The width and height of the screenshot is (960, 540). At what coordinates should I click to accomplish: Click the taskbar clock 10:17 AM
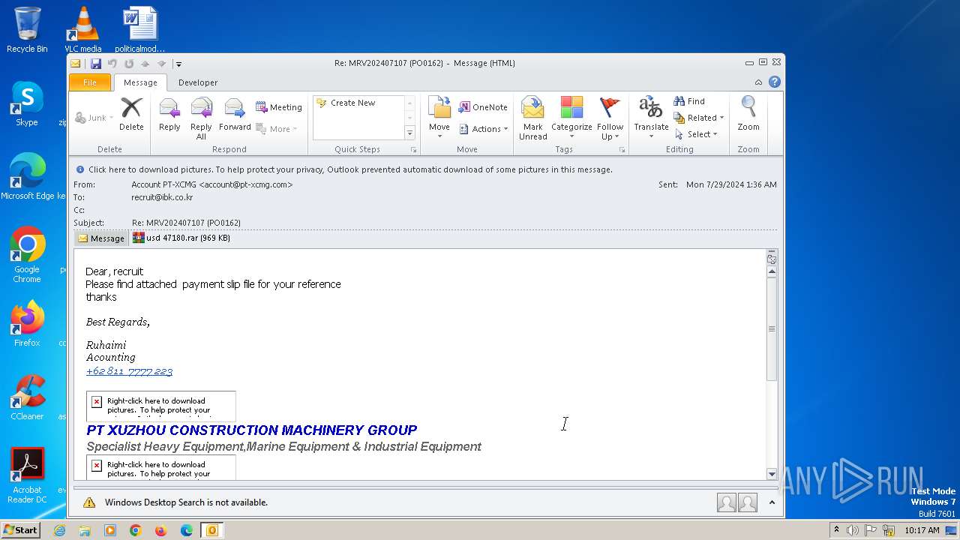[x=922, y=530]
